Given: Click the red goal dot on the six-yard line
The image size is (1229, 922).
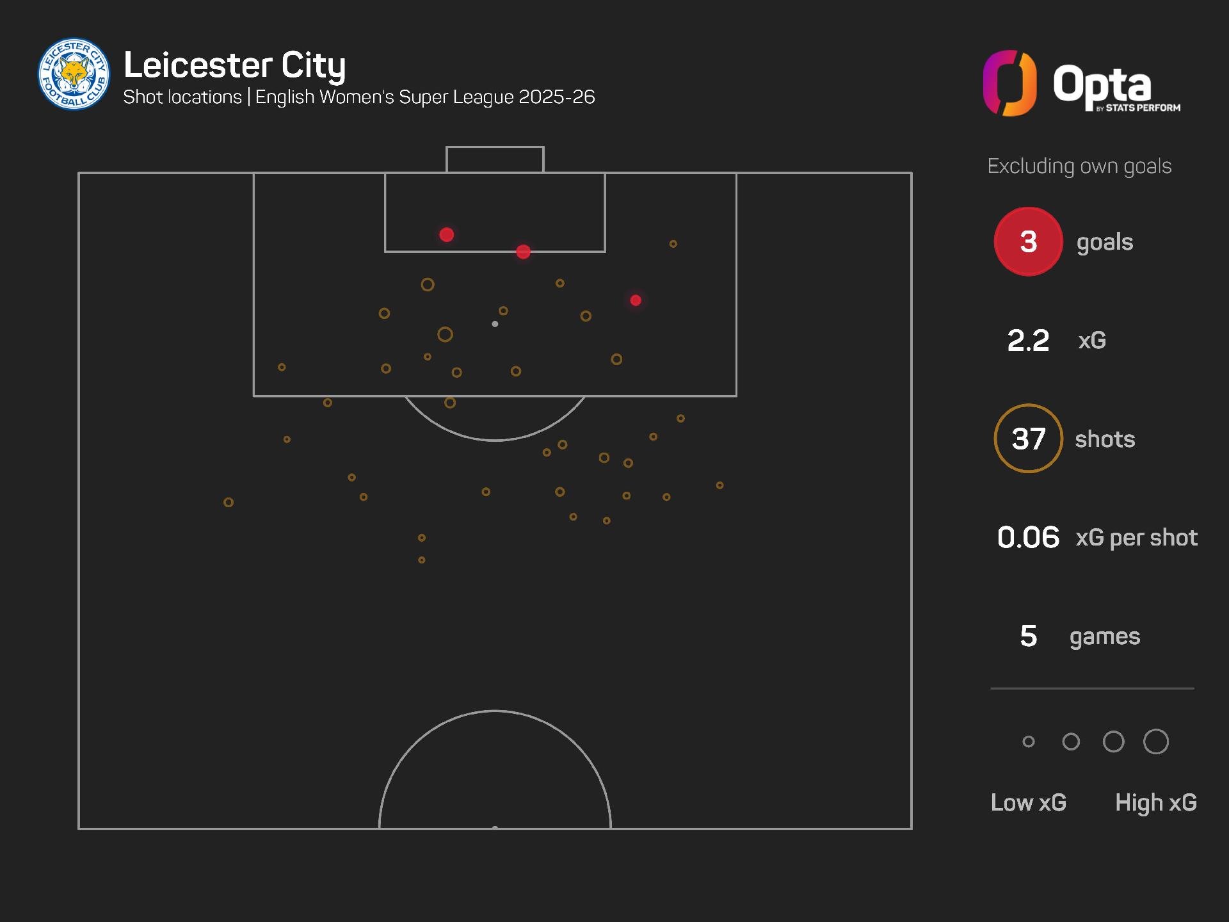Looking at the screenshot, I should pos(523,252).
